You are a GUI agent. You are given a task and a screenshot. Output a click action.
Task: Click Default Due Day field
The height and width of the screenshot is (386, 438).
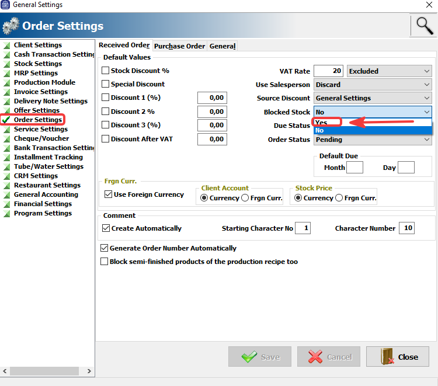point(406,167)
